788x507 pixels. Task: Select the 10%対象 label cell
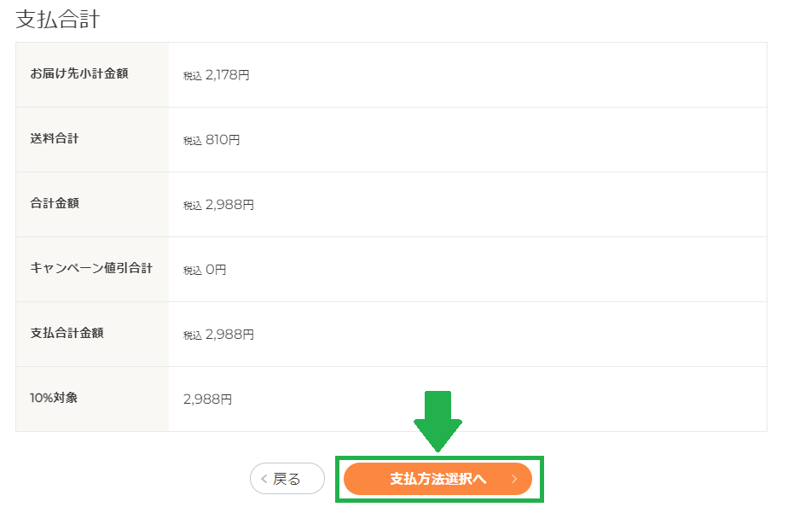tap(92, 399)
